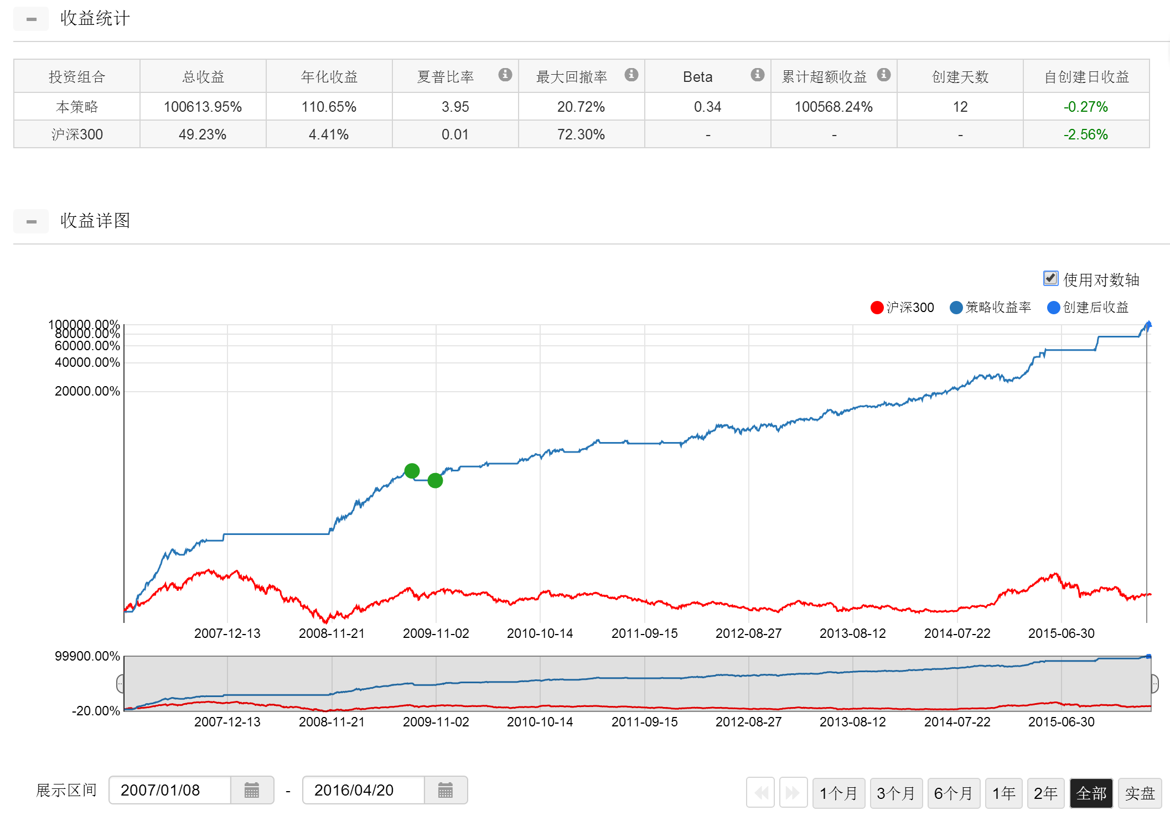This screenshot has width=1170, height=821.
Task: Show info for 累计超额收益 column
Action: tap(884, 75)
